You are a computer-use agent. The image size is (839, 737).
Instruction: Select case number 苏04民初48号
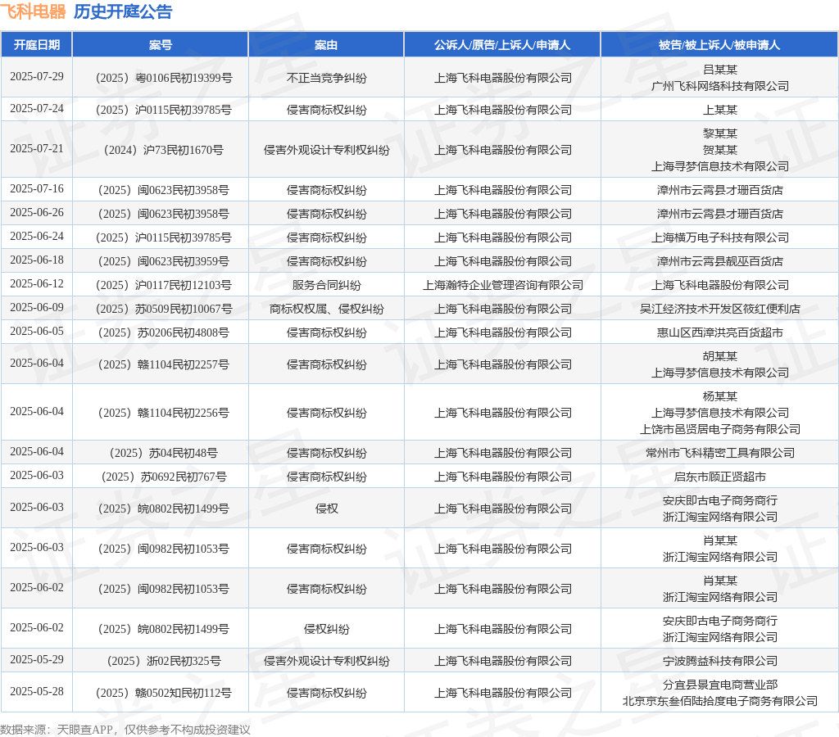coord(164,453)
